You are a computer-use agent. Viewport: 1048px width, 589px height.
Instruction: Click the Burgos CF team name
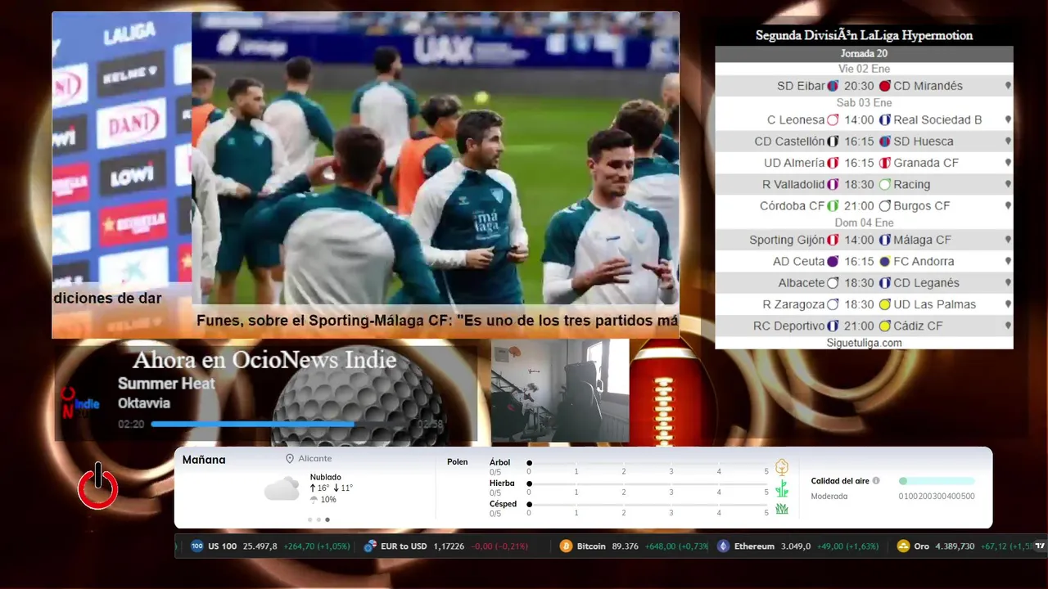pyautogui.click(x=922, y=206)
